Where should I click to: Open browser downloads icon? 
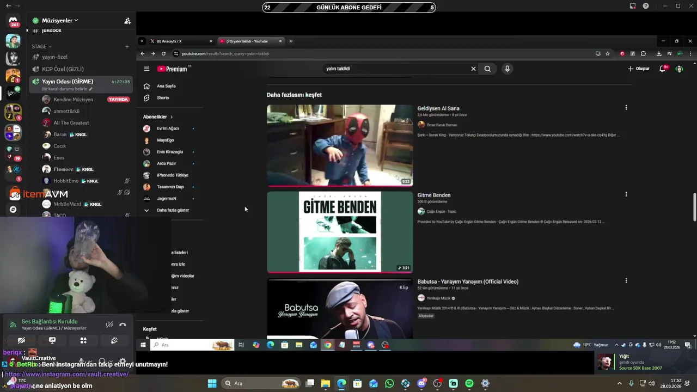659,54
